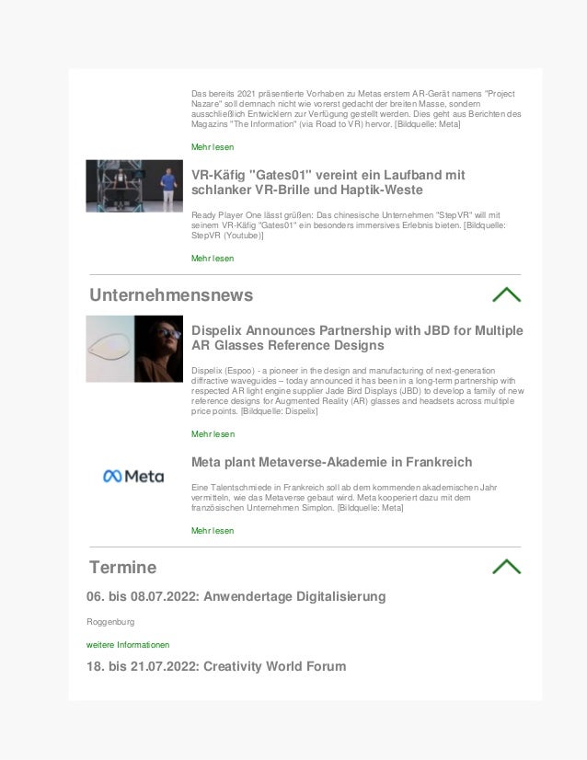Open Mehr lesen under Project Nazare article

(x=213, y=147)
